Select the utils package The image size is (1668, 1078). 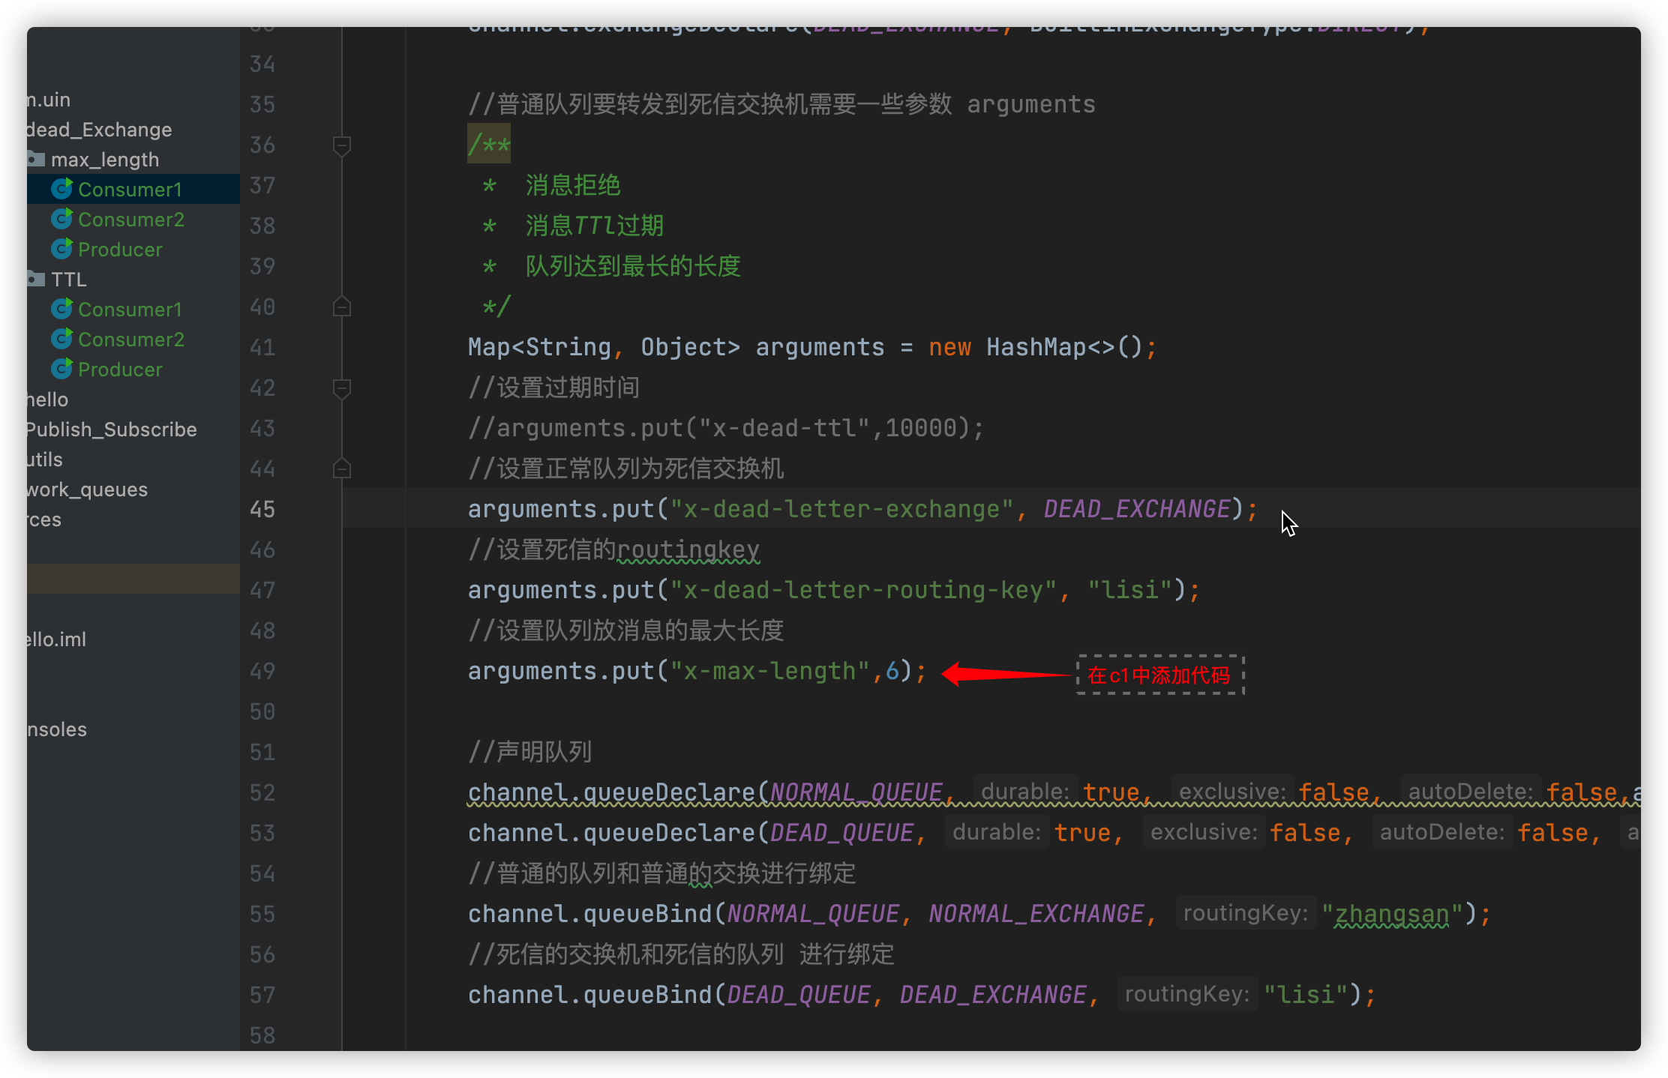[45, 460]
